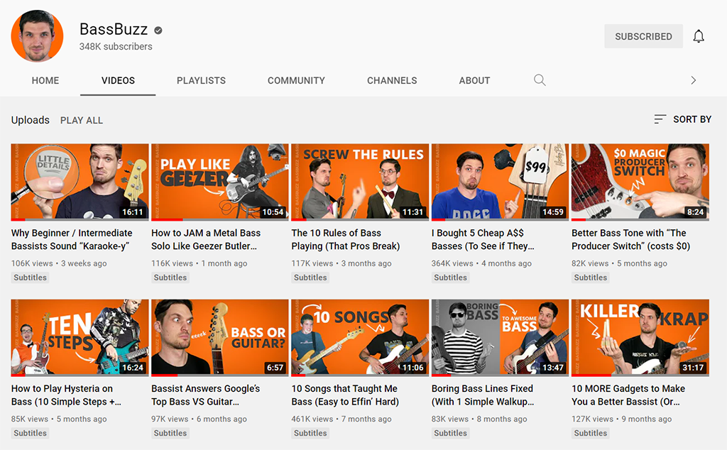Screen dimensions: 727x450
Task: Open title 10 Songs that Taught Me Bass
Action: tap(345, 395)
